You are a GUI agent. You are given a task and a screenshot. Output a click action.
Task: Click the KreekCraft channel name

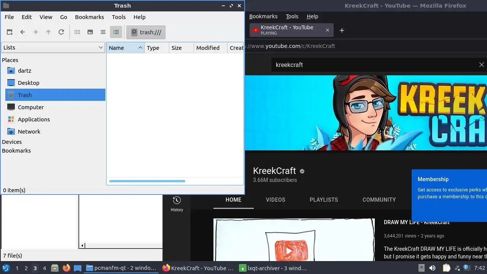(274, 171)
